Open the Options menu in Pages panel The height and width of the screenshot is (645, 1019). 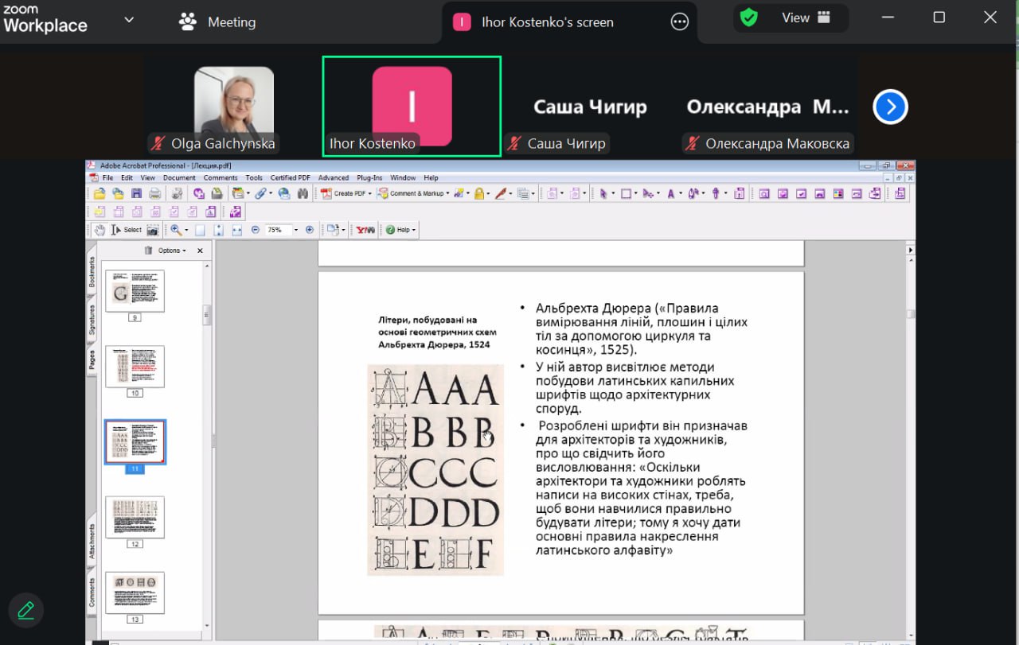tap(172, 251)
